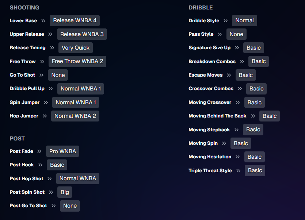The height and width of the screenshot is (220, 305).
Task: Click the chevron icon beside Release Timing
Action: 52,48
